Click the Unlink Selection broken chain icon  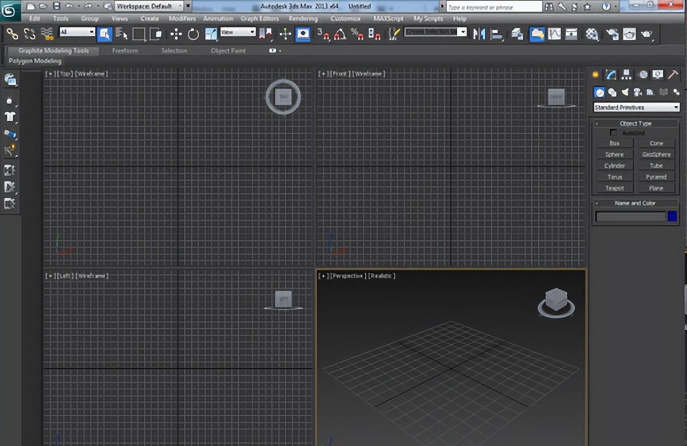tap(30, 34)
